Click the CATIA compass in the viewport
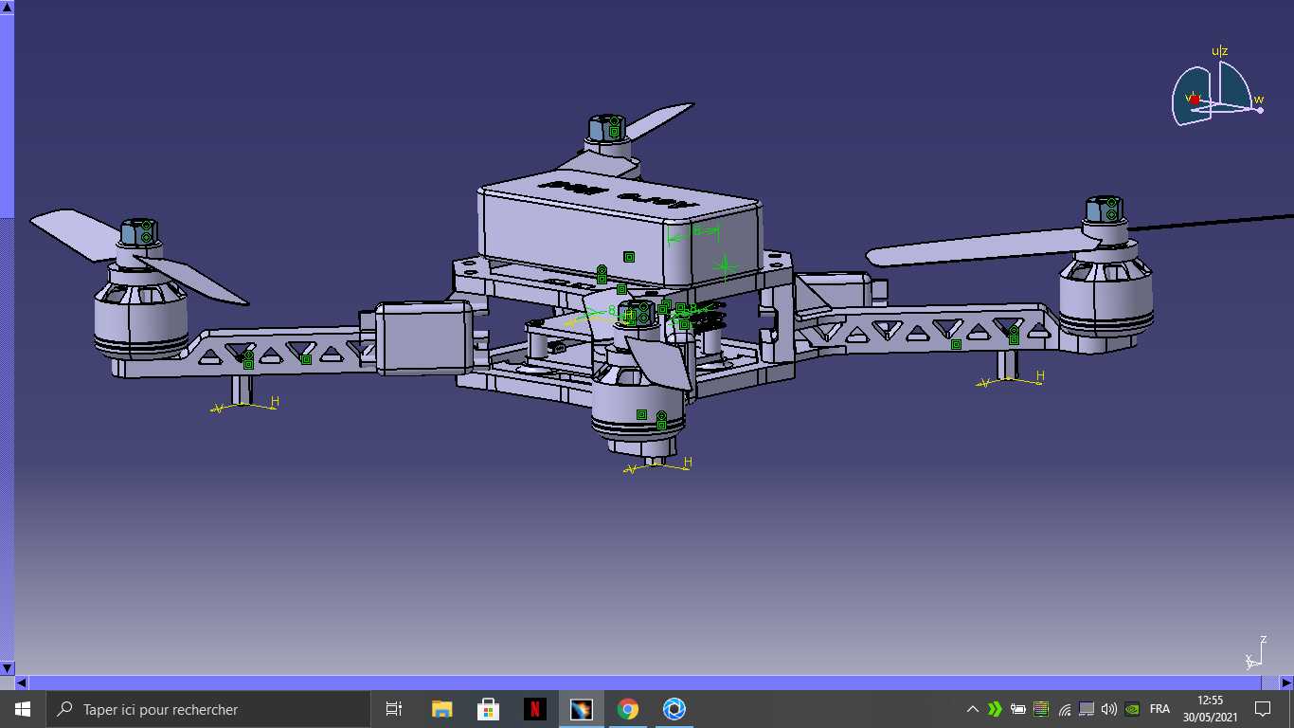The height and width of the screenshot is (728, 1294). click(x=1217, y=87)
